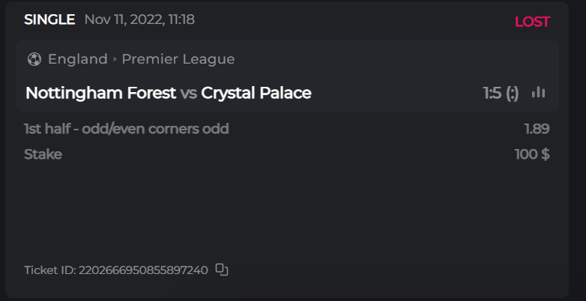Image resolution: width=586 pixels, height=301 pixels.
Task: Click the LOST status label
Action: point(532,22)
